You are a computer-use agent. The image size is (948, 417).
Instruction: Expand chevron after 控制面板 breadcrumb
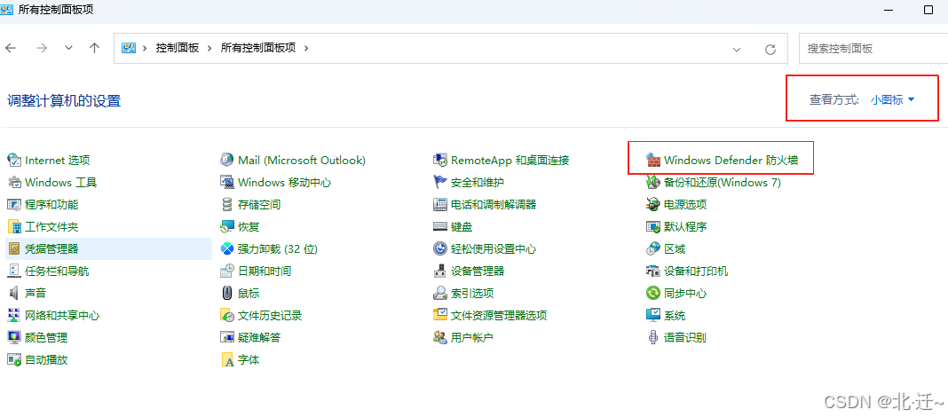tap(209, 48)
